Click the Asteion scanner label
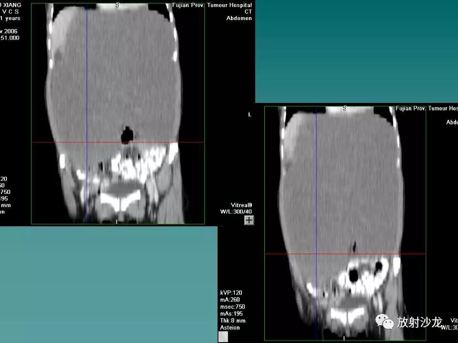Image resolution: width=458 pixels, height=343 pixels. click(x=230, y=328)
